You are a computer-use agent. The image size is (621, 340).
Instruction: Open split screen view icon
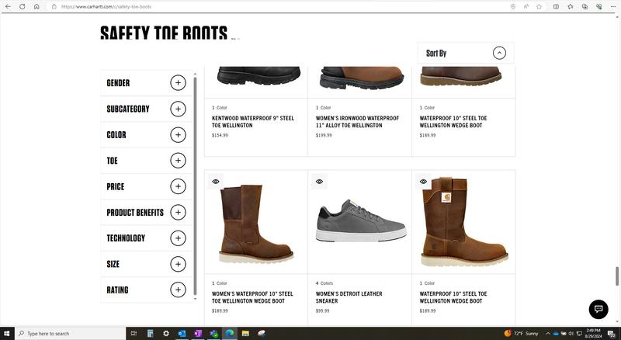(x=556, y=7)
